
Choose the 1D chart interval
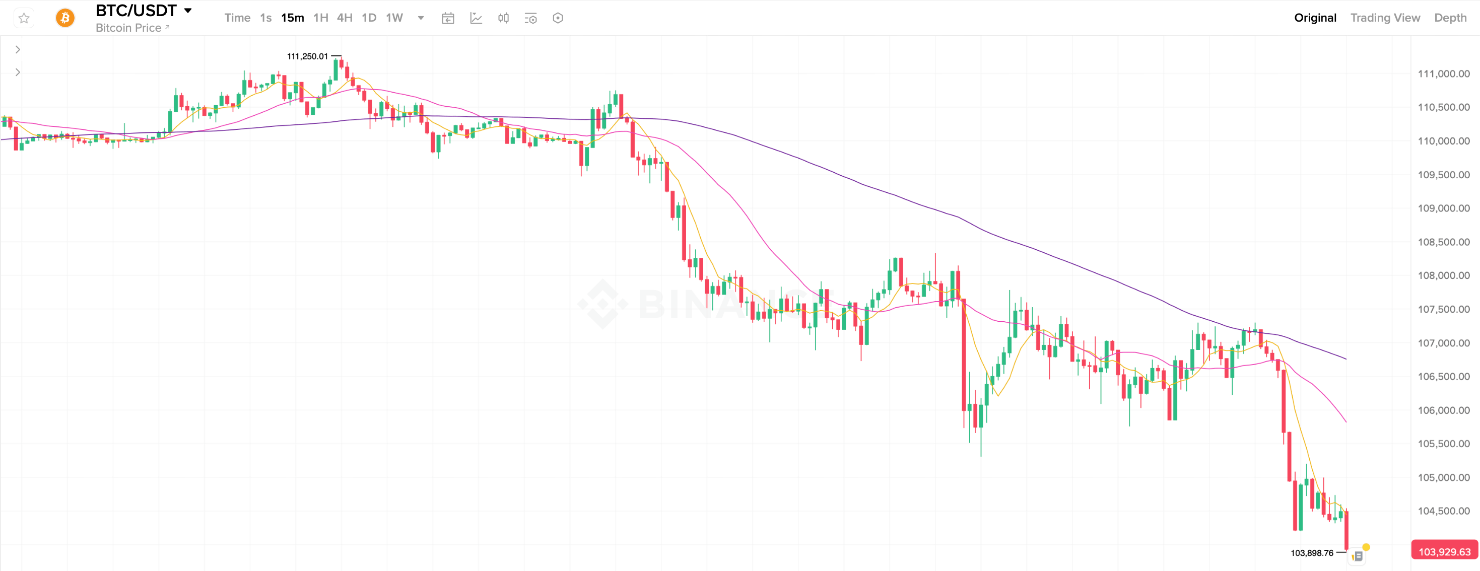tap(369, 18)
